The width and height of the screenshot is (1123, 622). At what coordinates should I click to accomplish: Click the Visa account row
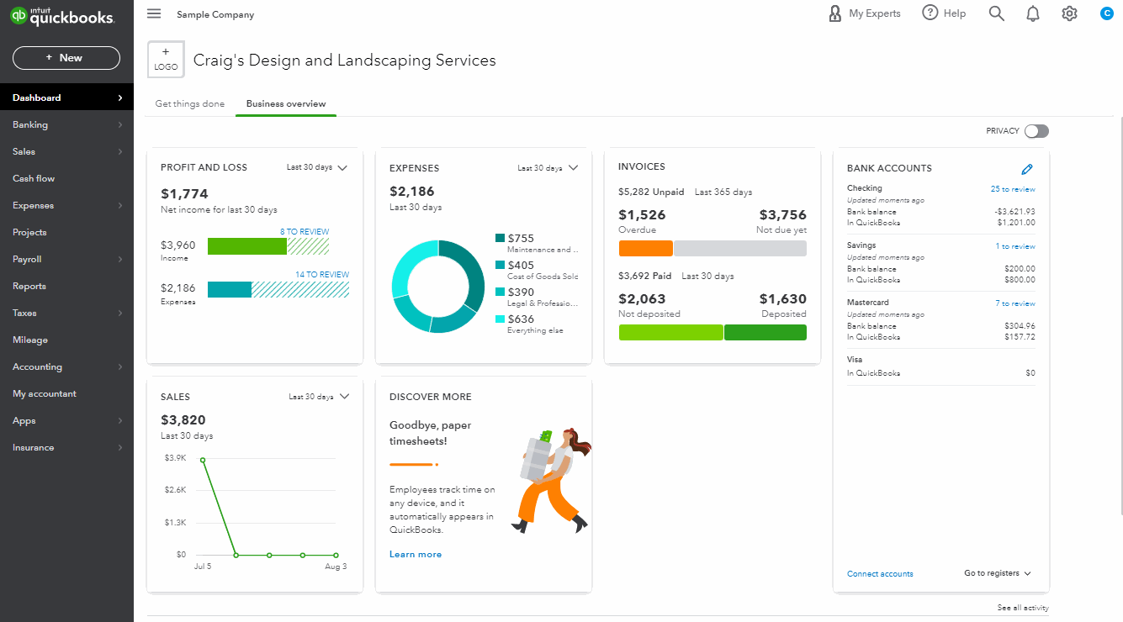[941, 366]
